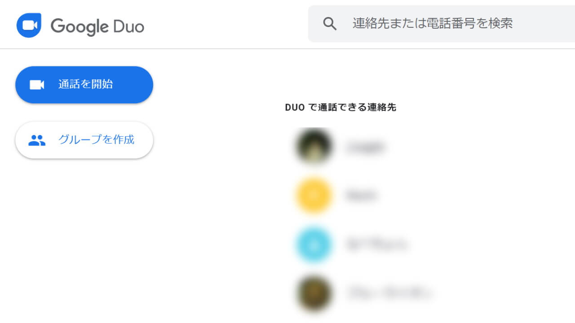Select the brown photo avatar at the bottom
575x323 pixels.
click(x=314, y=294)
